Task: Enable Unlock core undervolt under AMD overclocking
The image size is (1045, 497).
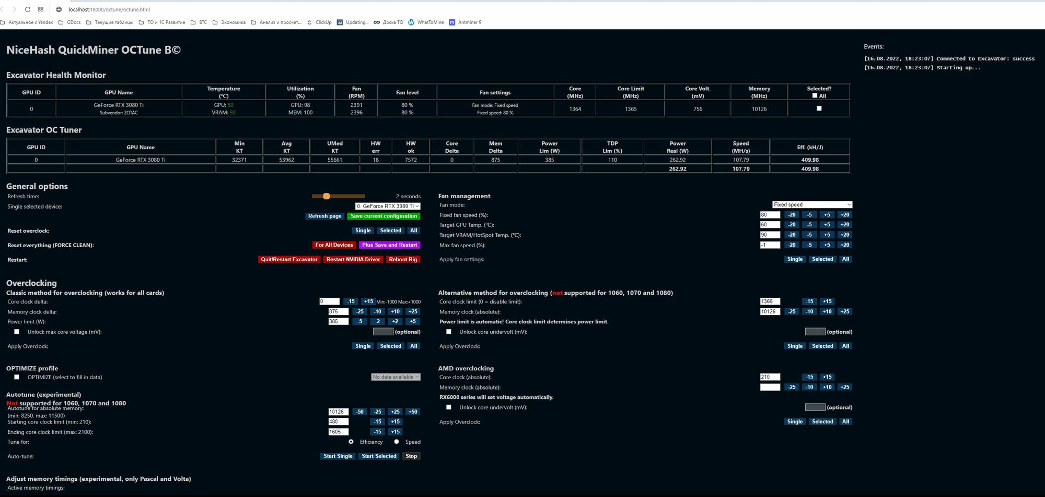Action: tap(448, 407)
